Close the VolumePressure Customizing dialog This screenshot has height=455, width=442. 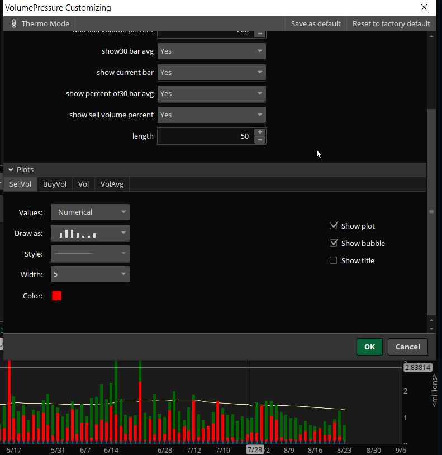pyautogui.click(x=424, y=7)
